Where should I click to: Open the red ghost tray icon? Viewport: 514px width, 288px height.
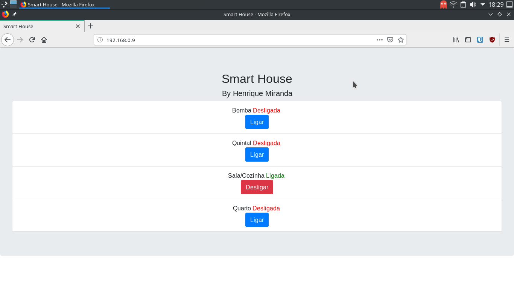coord(444,4)
